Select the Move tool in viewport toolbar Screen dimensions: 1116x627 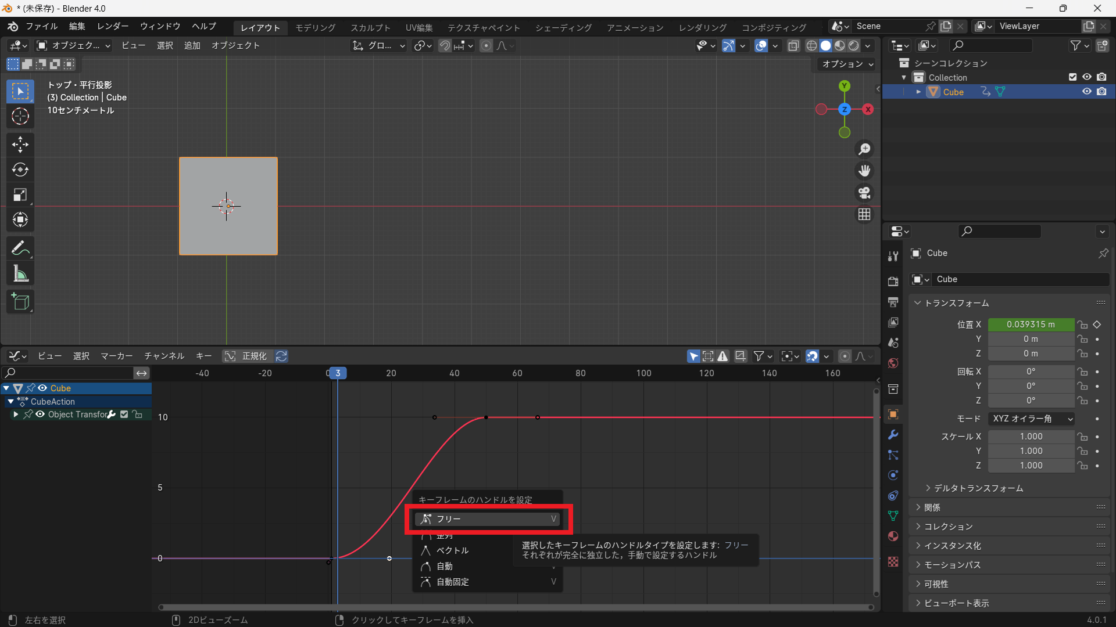point(20,145)
